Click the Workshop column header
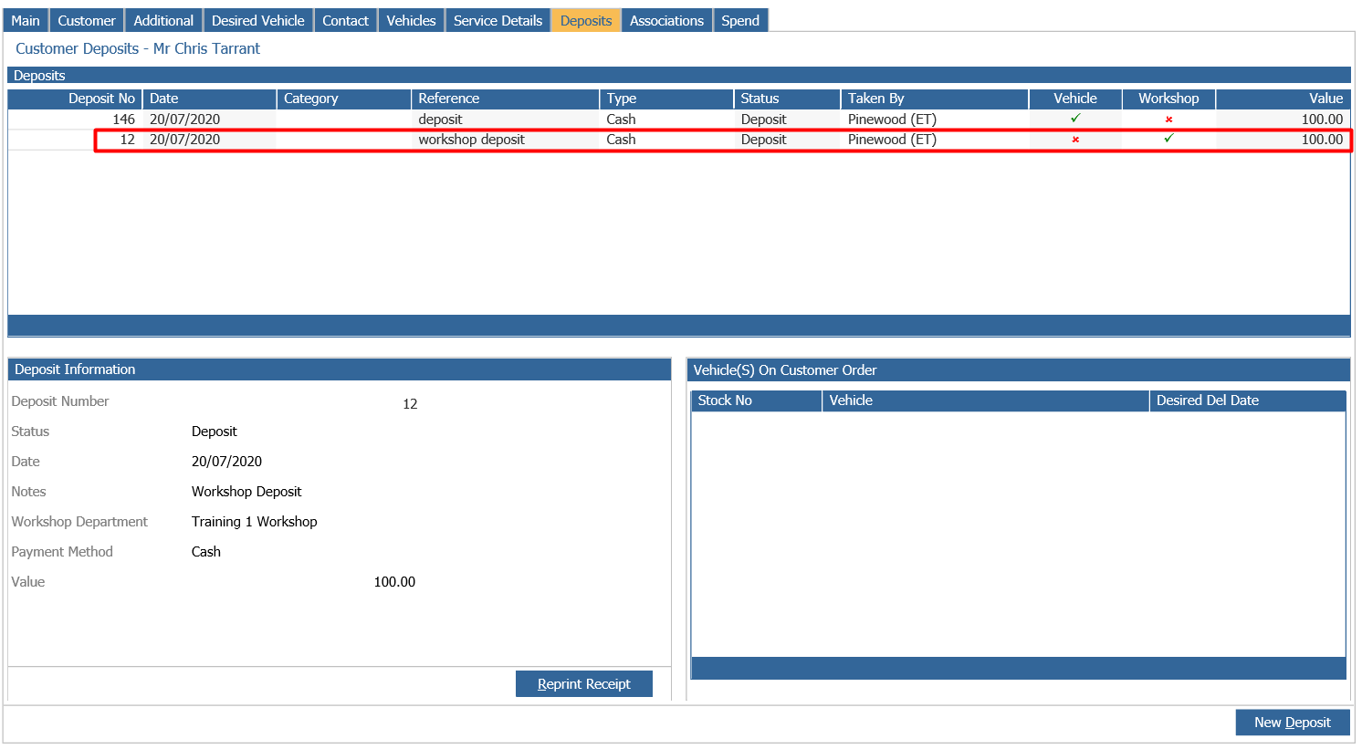 (1168, 99)
